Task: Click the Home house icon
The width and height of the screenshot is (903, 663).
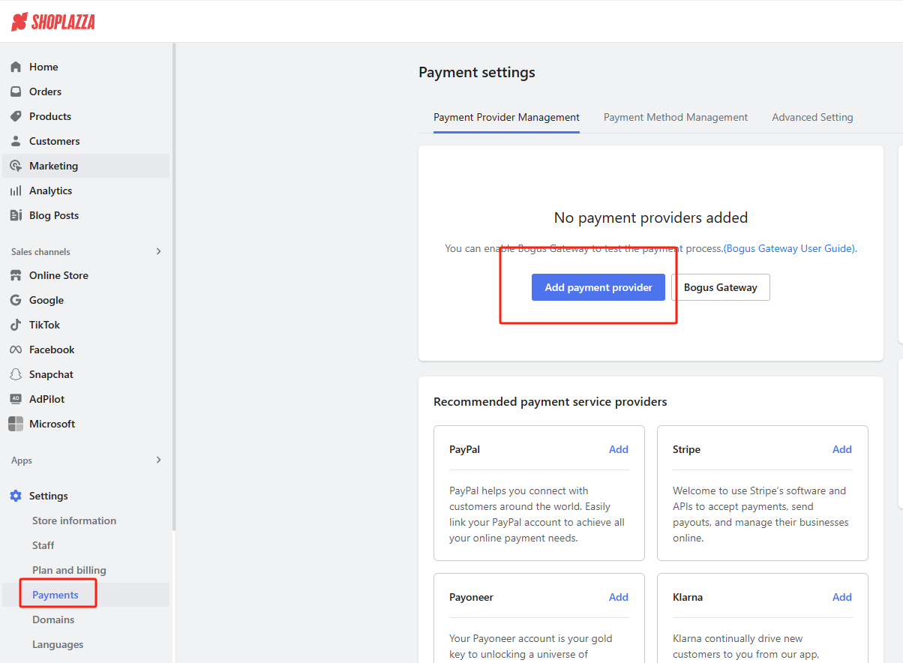Action: click(16, 67)
